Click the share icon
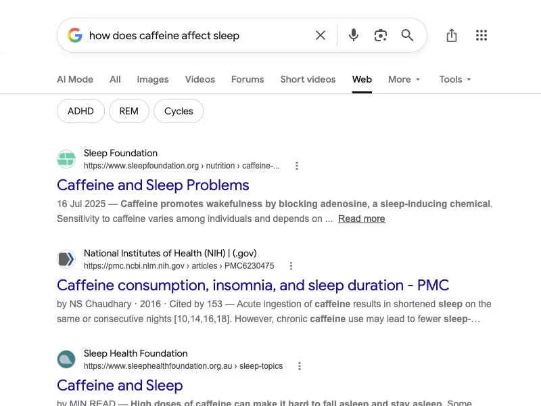Image resolution: width=541 pixels, height=406 pixels. [x=452, y=35]
